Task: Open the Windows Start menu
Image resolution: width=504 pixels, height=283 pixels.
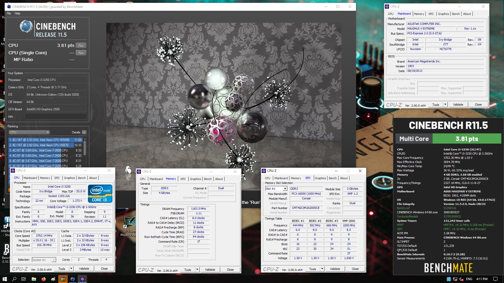Action: click(4, 279)
